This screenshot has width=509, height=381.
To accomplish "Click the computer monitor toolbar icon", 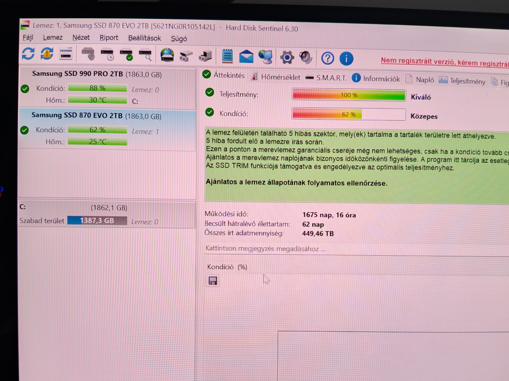I will click(266, 57).
